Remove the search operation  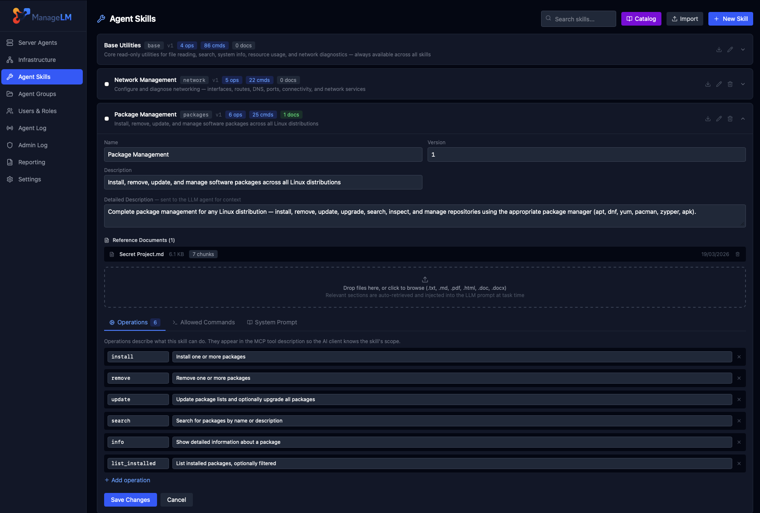pos(739,421)
